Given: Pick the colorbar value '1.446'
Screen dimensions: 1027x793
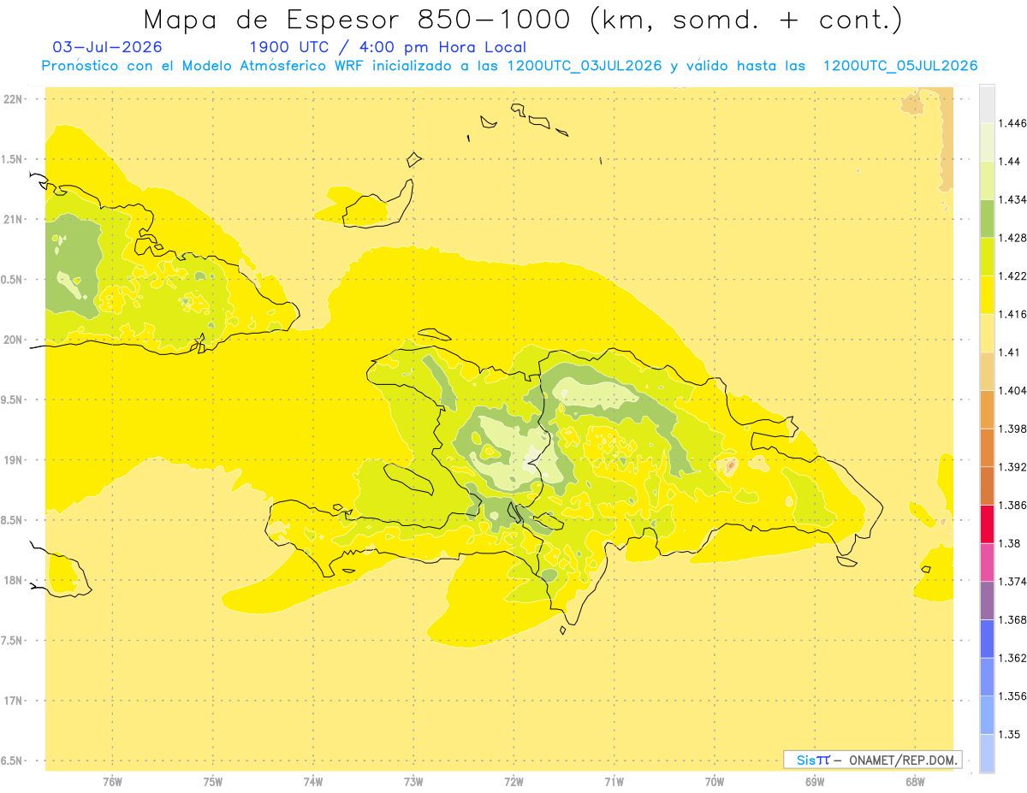Looking at the screenshot, I should click(1013, 123).
